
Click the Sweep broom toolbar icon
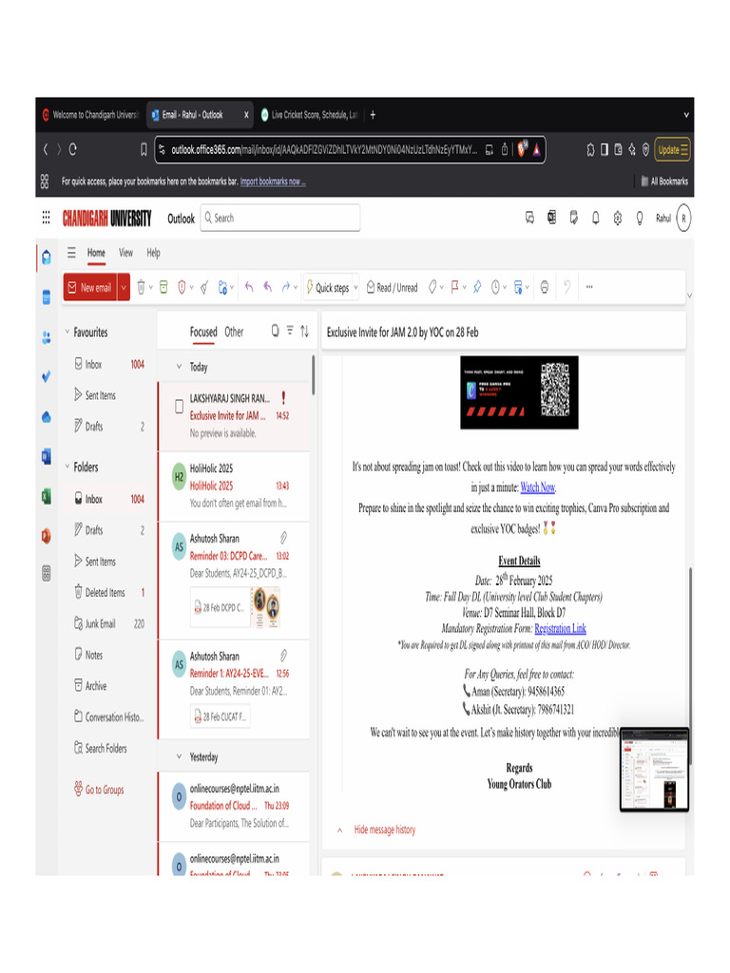(x=204, y=287)
